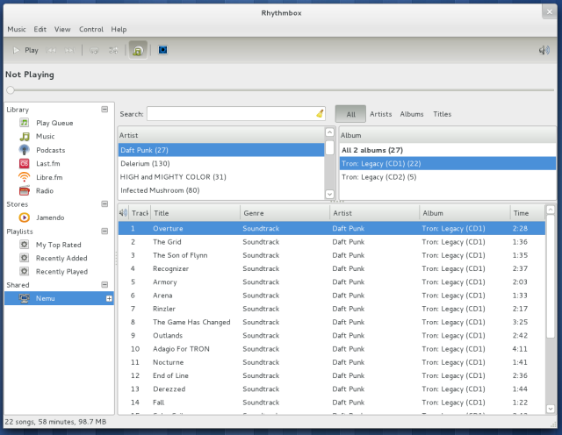The width and height of the screenshot is (562, 435).
Task: Close the Rhythmbox window
Action: pos(549,11)
